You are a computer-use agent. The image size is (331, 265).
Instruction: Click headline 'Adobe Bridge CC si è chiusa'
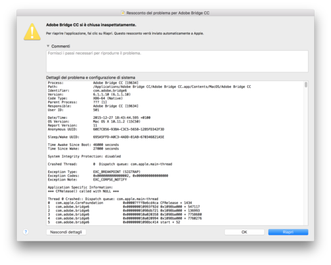pyautogui.click(x=91, y=25)
